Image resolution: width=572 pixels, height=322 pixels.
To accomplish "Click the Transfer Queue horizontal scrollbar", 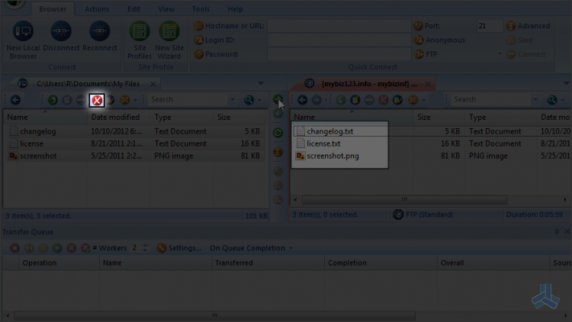I will pos(214,315).
